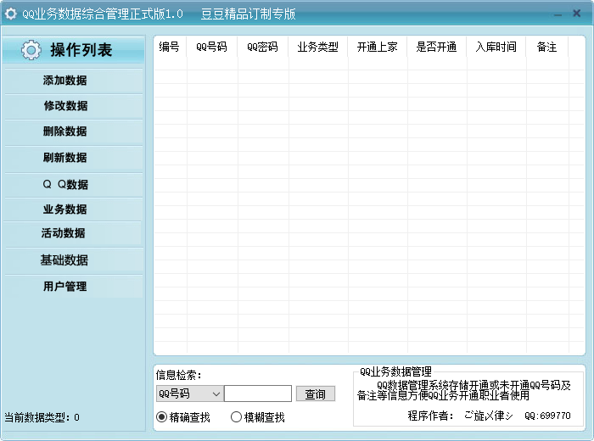Select 修改数据 in the operation list
Screen dimensions: 594x441
click(74, 106)
